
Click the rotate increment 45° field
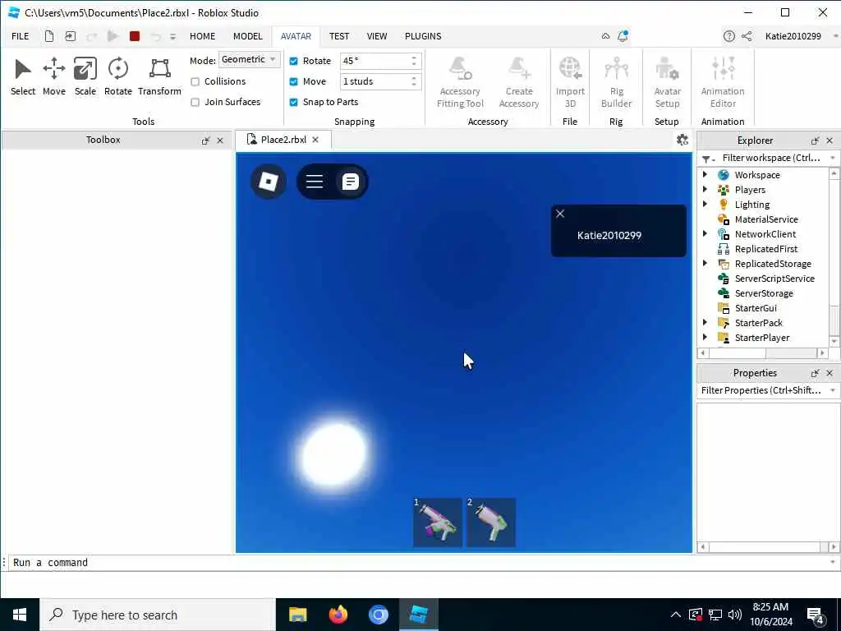click(x=380, y=61)
